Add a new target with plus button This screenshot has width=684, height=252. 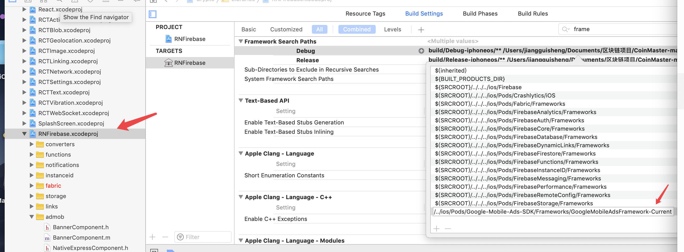[x=152, y=237]
